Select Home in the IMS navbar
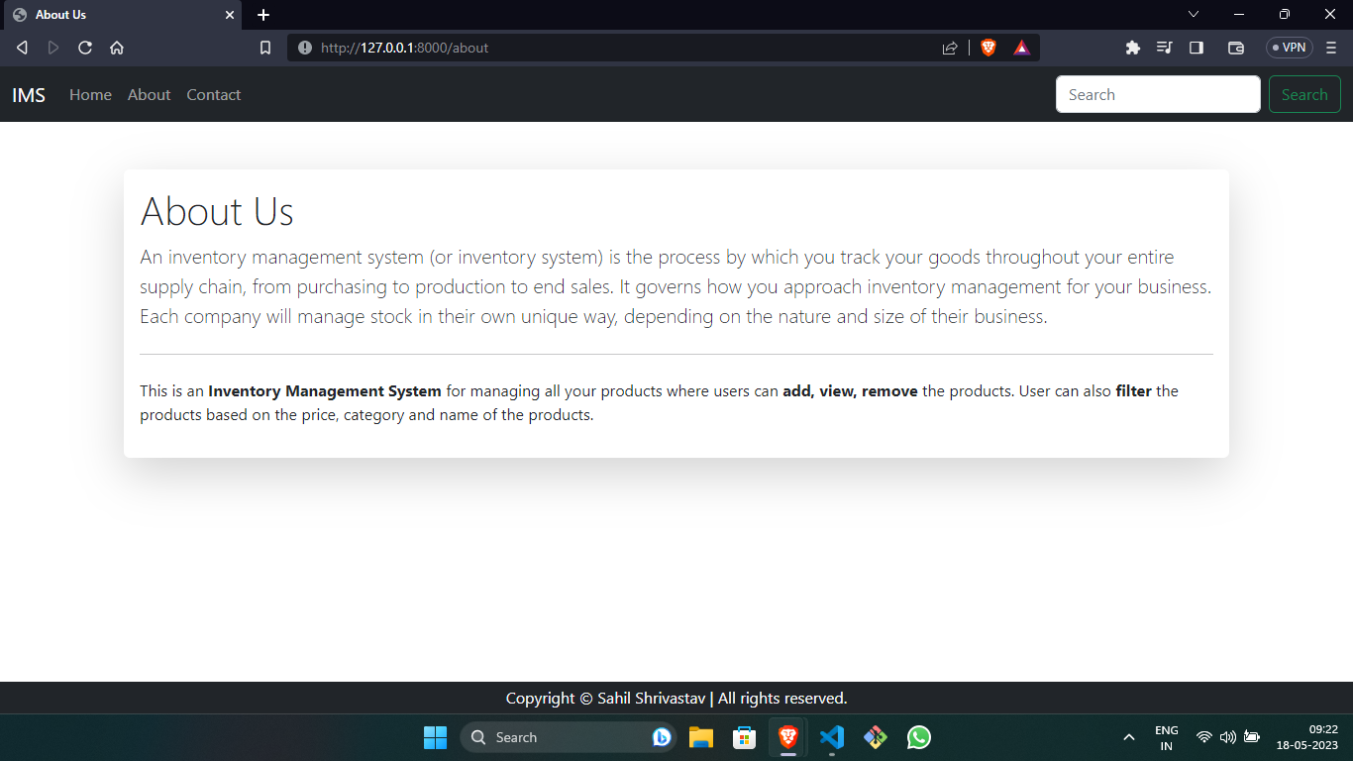1353x761 pixels. coord(90,94)
